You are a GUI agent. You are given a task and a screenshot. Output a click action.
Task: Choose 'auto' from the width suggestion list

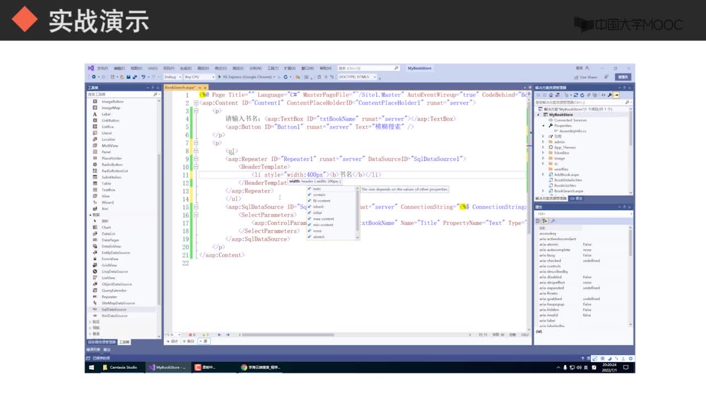coord(317,189)
